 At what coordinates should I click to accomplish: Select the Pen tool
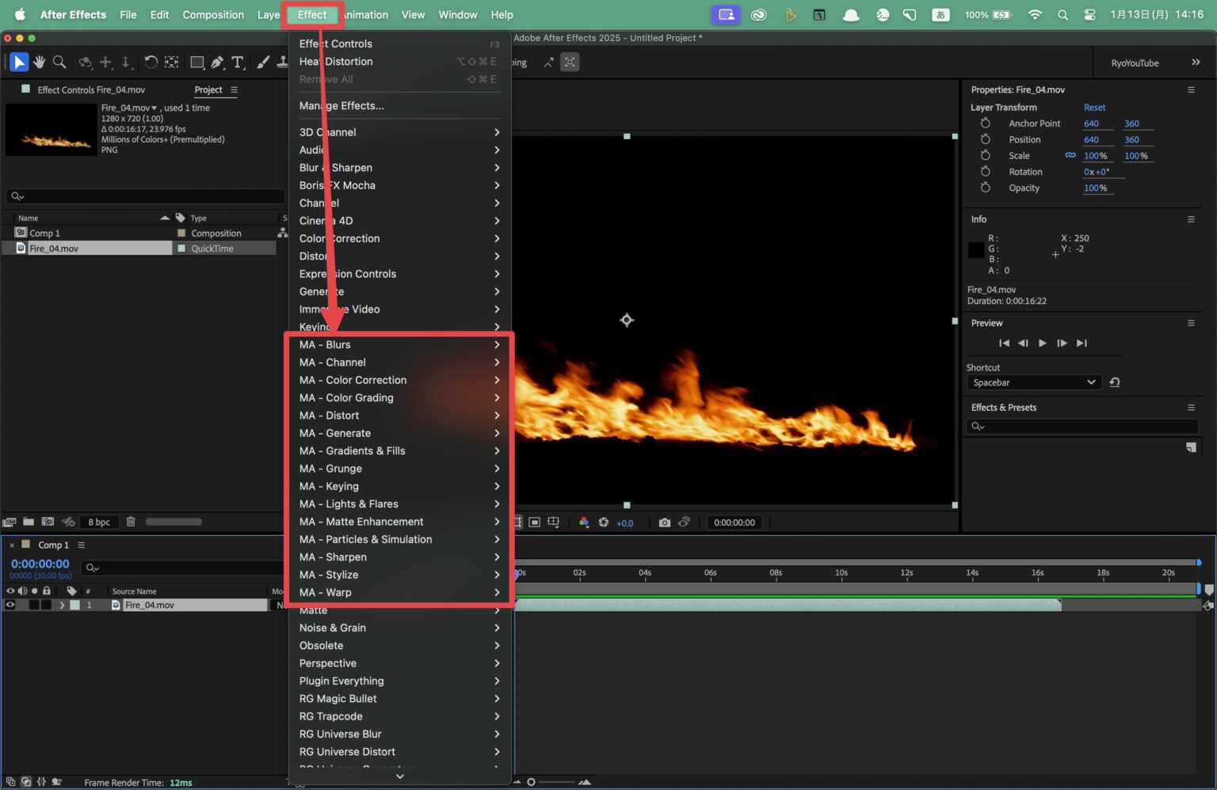tap(219, 62)
